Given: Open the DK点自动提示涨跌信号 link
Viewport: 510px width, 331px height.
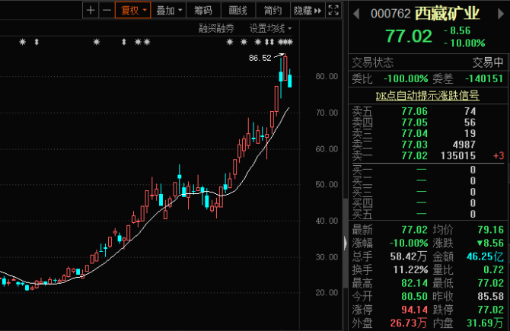Looking at the screenshot, I should 427,96.
